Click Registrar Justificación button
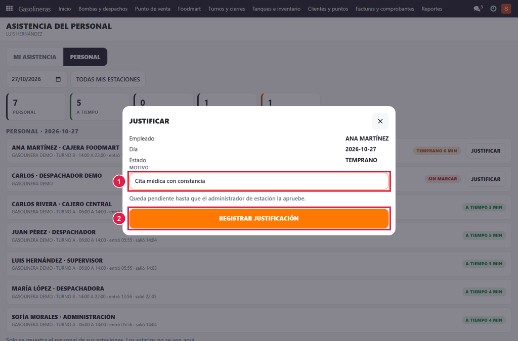Screen dimensions: 518x341 click(259, 218)
